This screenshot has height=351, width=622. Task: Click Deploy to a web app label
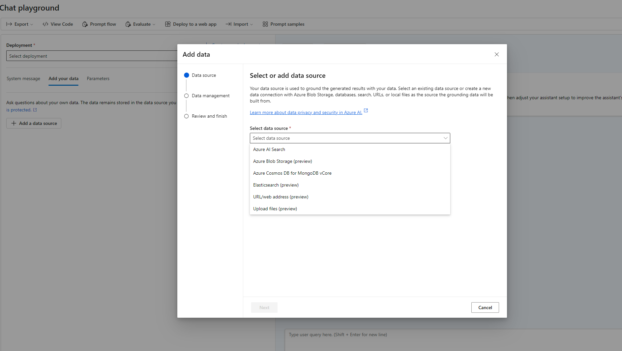[195, 24]
